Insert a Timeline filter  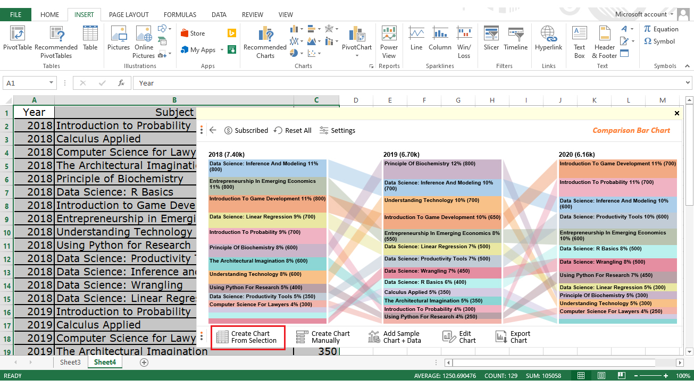[515, 38]
